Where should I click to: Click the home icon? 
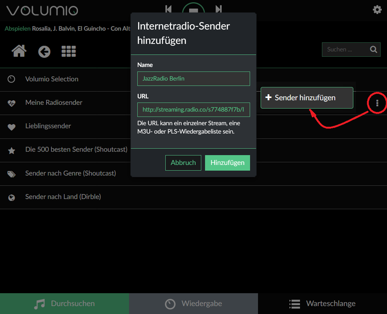pyautogui.click(x=19, y=51)
